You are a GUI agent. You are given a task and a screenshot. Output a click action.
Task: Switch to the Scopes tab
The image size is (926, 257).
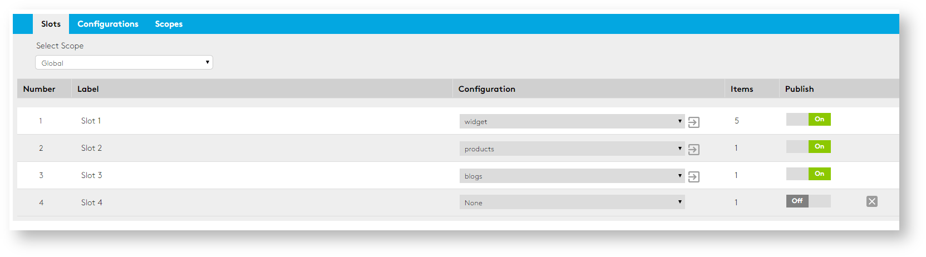coord(169,24)
